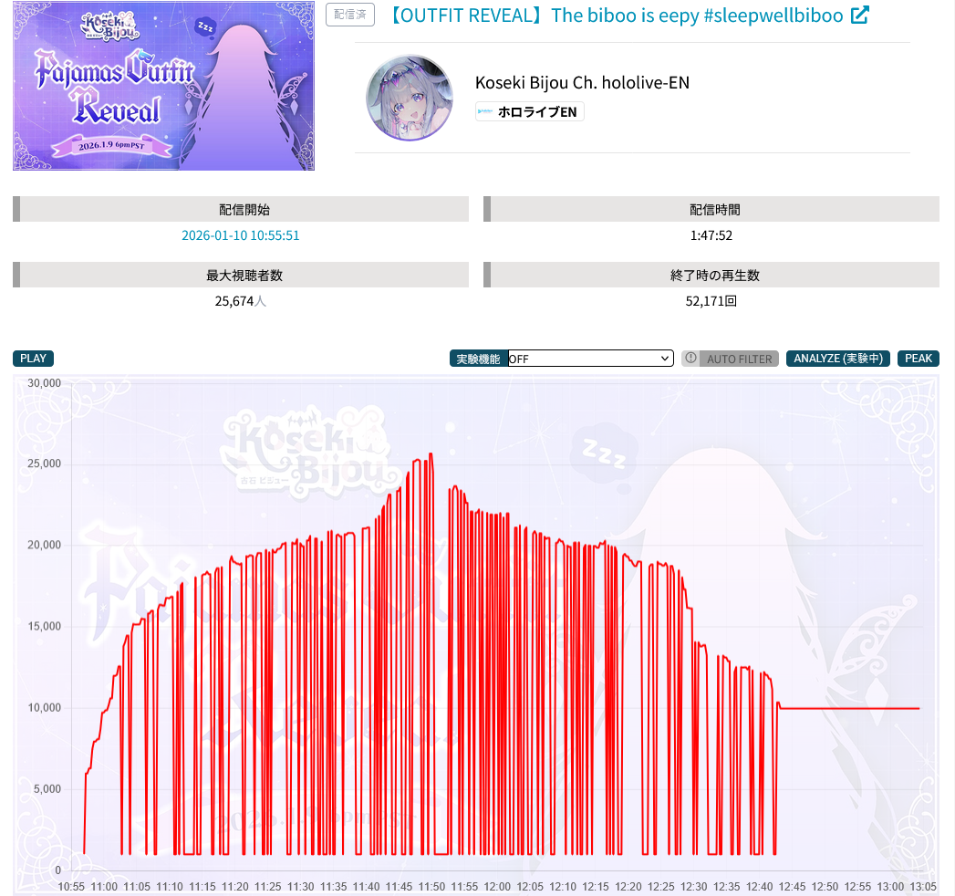Select the ホロライブEN group tag
This screenshot has width=955, height=896.
coord(529,112)
